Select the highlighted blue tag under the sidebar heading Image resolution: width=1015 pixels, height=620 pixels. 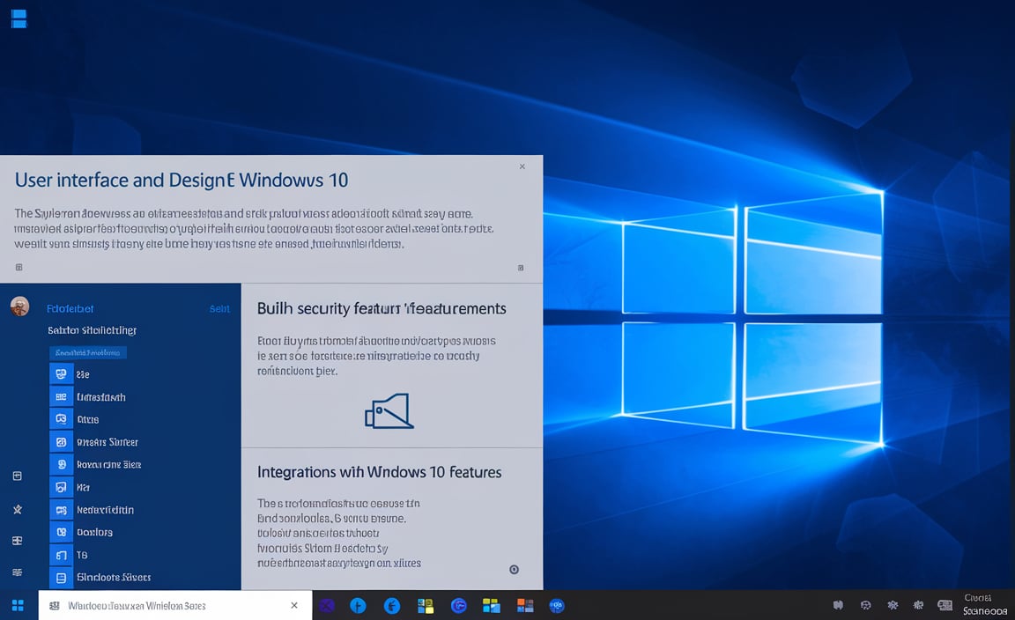[x=88, y=352]
